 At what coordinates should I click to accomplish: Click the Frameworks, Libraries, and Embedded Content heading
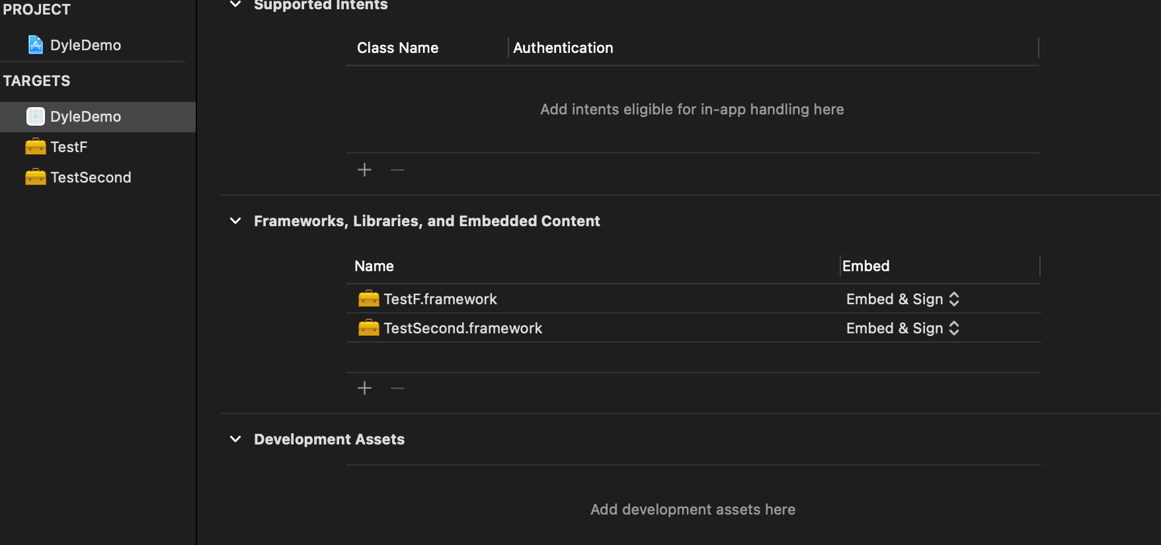tap(427, 221)
